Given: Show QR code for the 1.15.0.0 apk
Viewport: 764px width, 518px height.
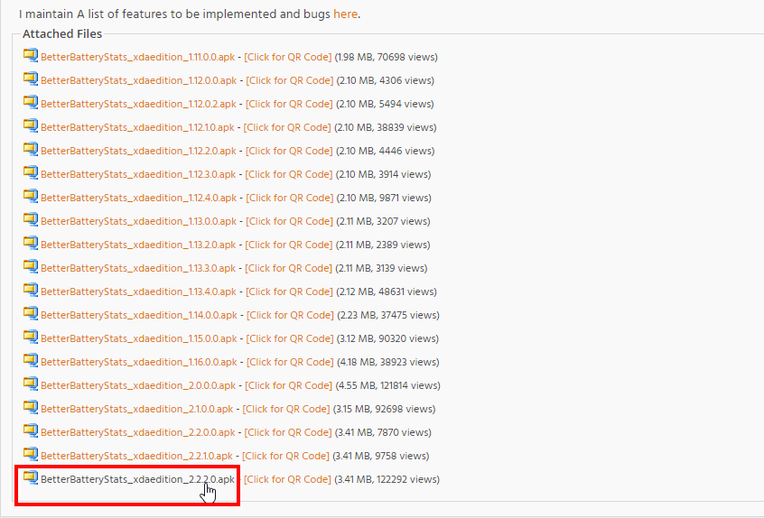Looking at the screenshot, I should coord(289,338).
